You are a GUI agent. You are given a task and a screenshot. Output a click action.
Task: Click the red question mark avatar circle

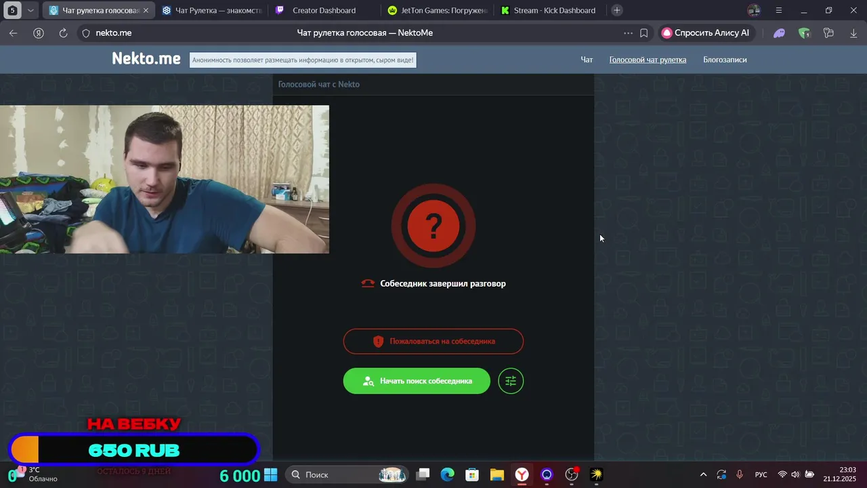point(433,226)
